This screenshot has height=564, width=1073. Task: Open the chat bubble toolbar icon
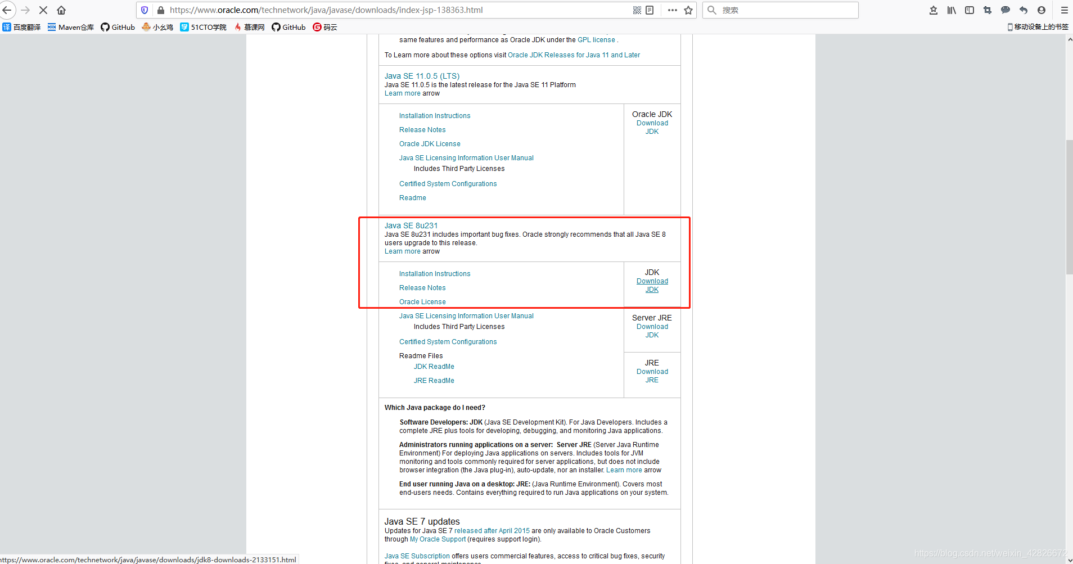pyautogui.click(x=1006, y=10)
